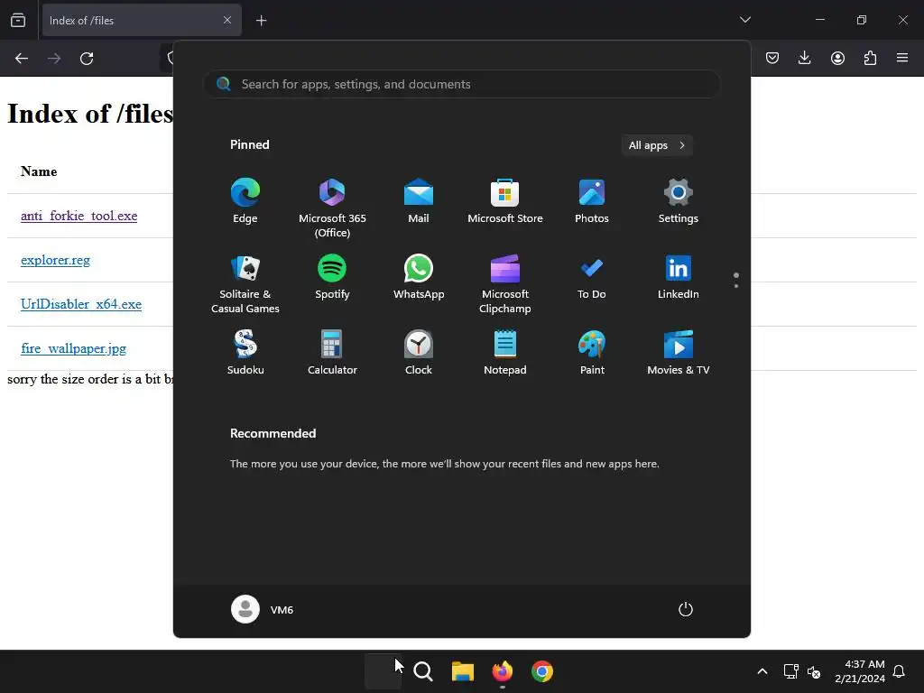The image size is (924, 693).
Task: Launch Notepad
Action: click(505, 353)
